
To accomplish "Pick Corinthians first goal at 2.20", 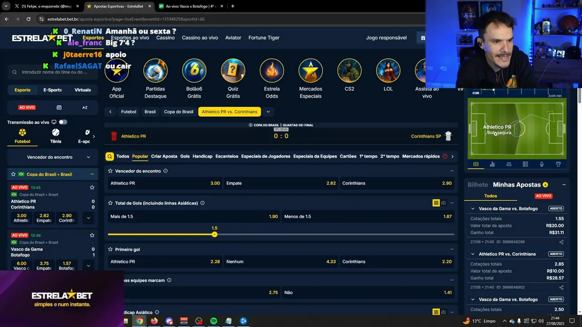I will pos(397,262).
